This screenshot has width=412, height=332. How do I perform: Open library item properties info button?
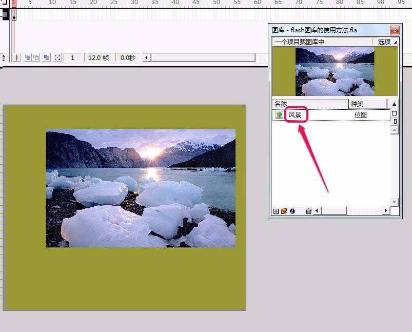[x=292, y=211]
